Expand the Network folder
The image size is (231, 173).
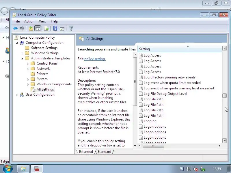pos(28,69)
